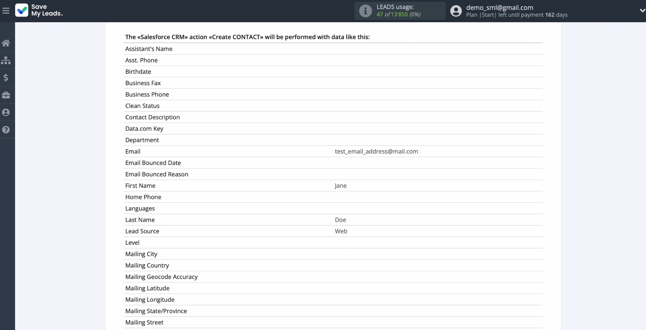The width and height of the screenshot is (646, 330).
Task: Click the plan and payment days text
Action: (x=517, y=15)
